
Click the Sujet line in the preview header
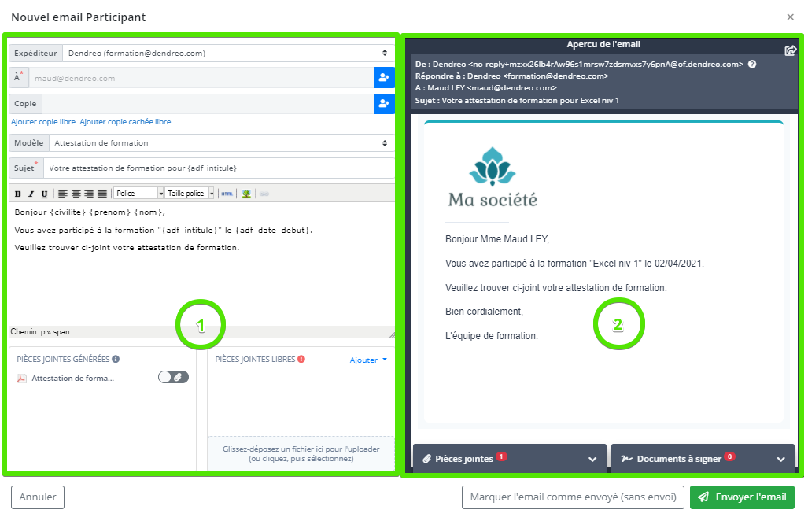point(518,101)
